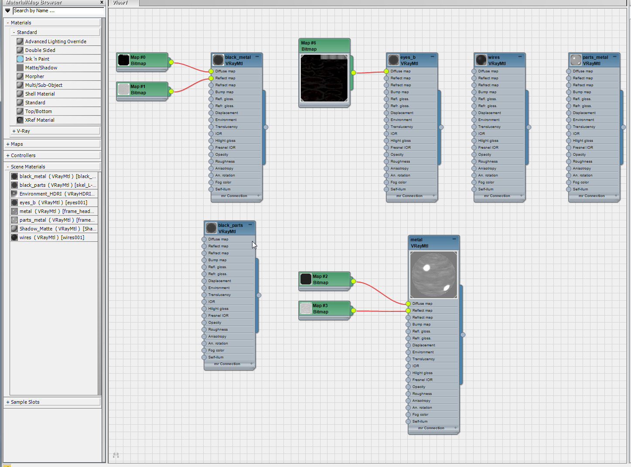Screen dimensions: 631x467
Task: Click the Top/Bottom material icon
Action: click(20, 111)
